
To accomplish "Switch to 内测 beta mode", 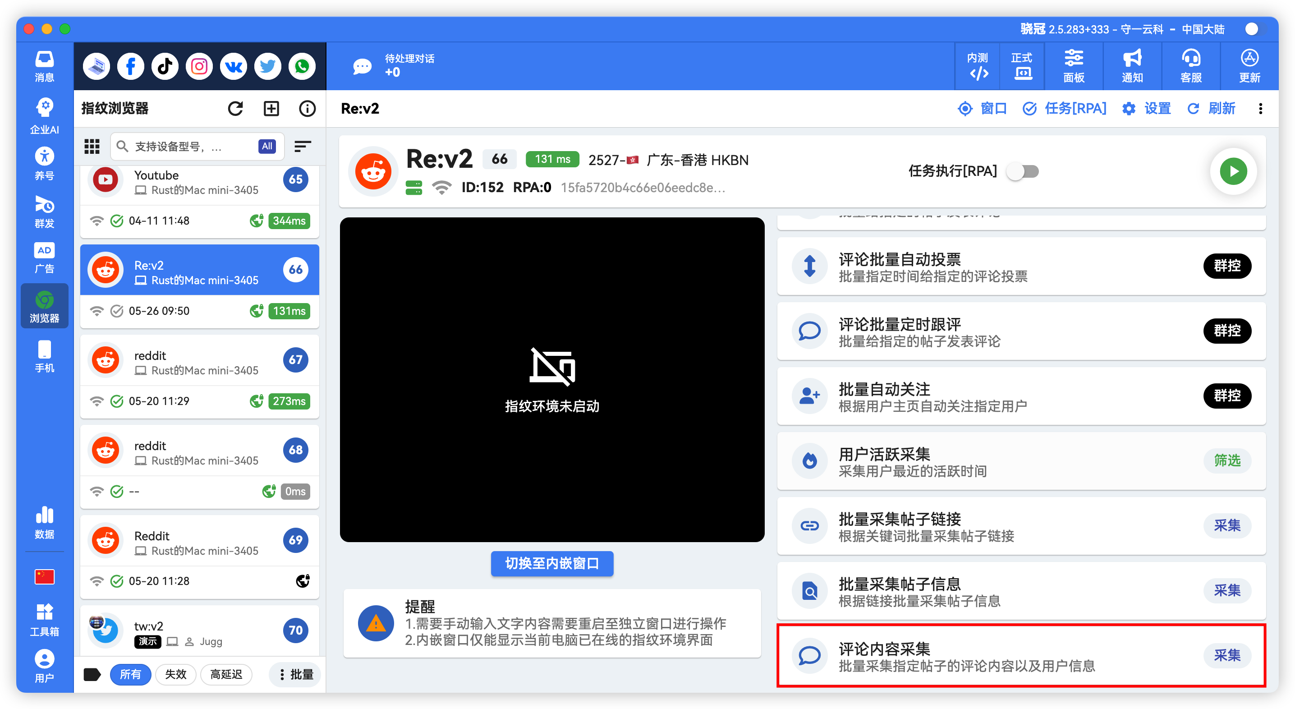I will (x=978, y=66).
